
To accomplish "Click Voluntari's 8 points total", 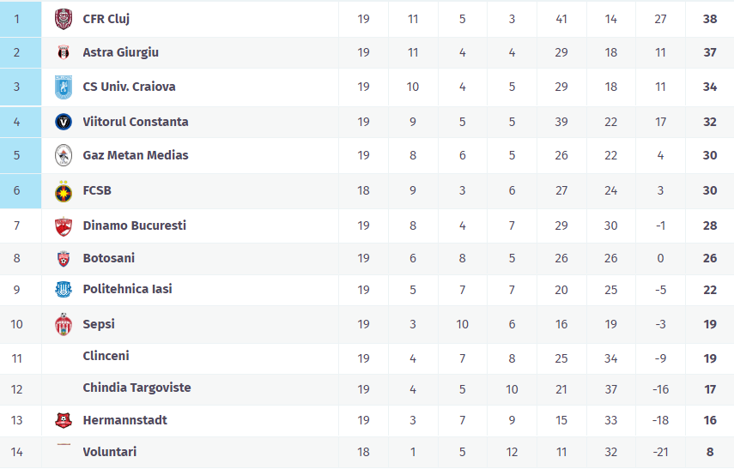I will tap(710, 452).
